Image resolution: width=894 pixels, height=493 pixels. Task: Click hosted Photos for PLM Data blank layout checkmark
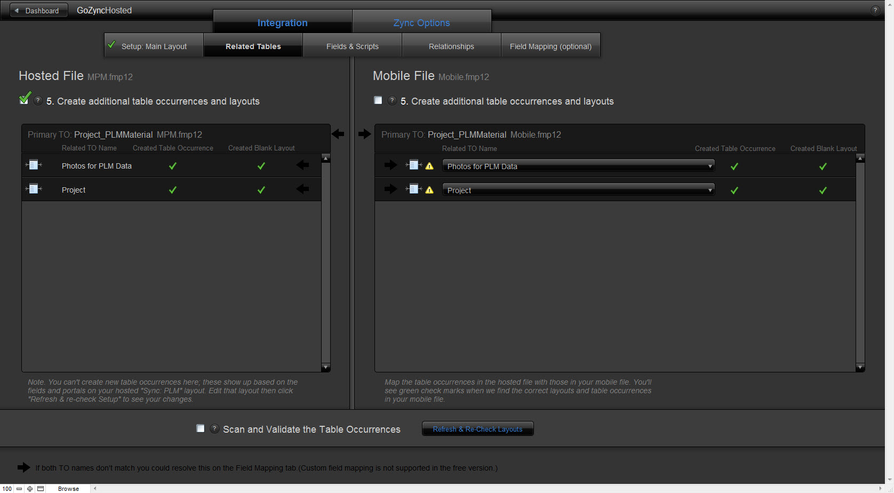pos(261,166)
